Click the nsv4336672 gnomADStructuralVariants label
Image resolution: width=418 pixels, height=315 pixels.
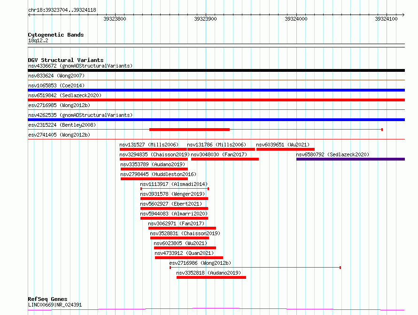80,66
